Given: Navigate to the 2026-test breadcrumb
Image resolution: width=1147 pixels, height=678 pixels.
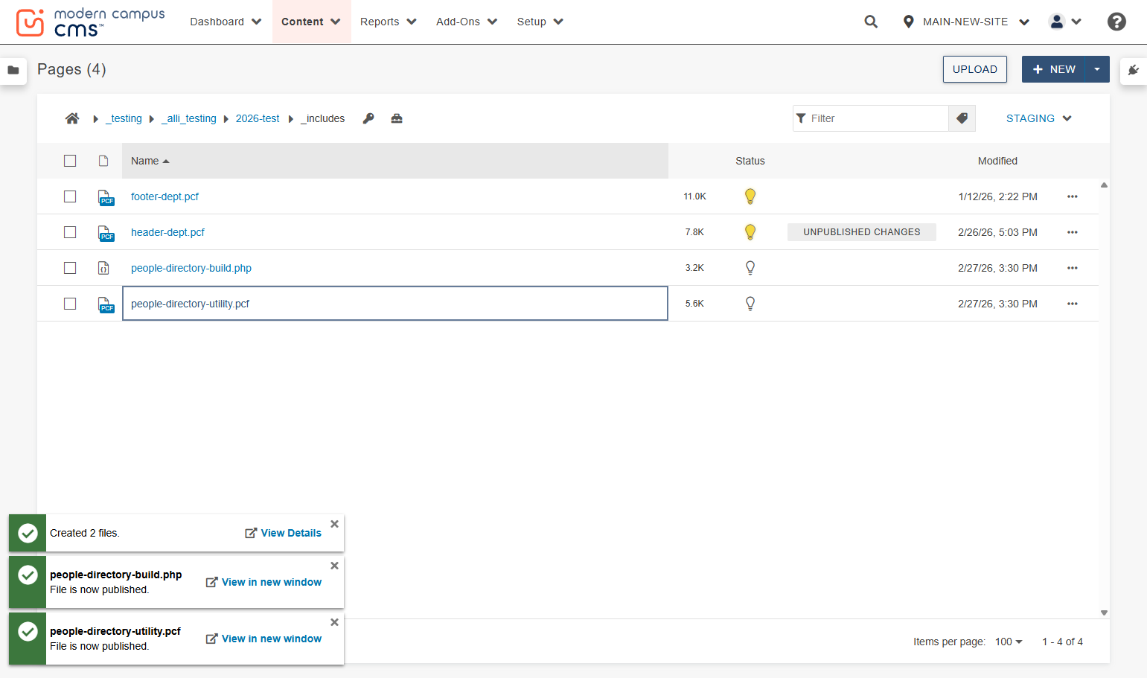Looking at the screenshot, I should 258,118.
